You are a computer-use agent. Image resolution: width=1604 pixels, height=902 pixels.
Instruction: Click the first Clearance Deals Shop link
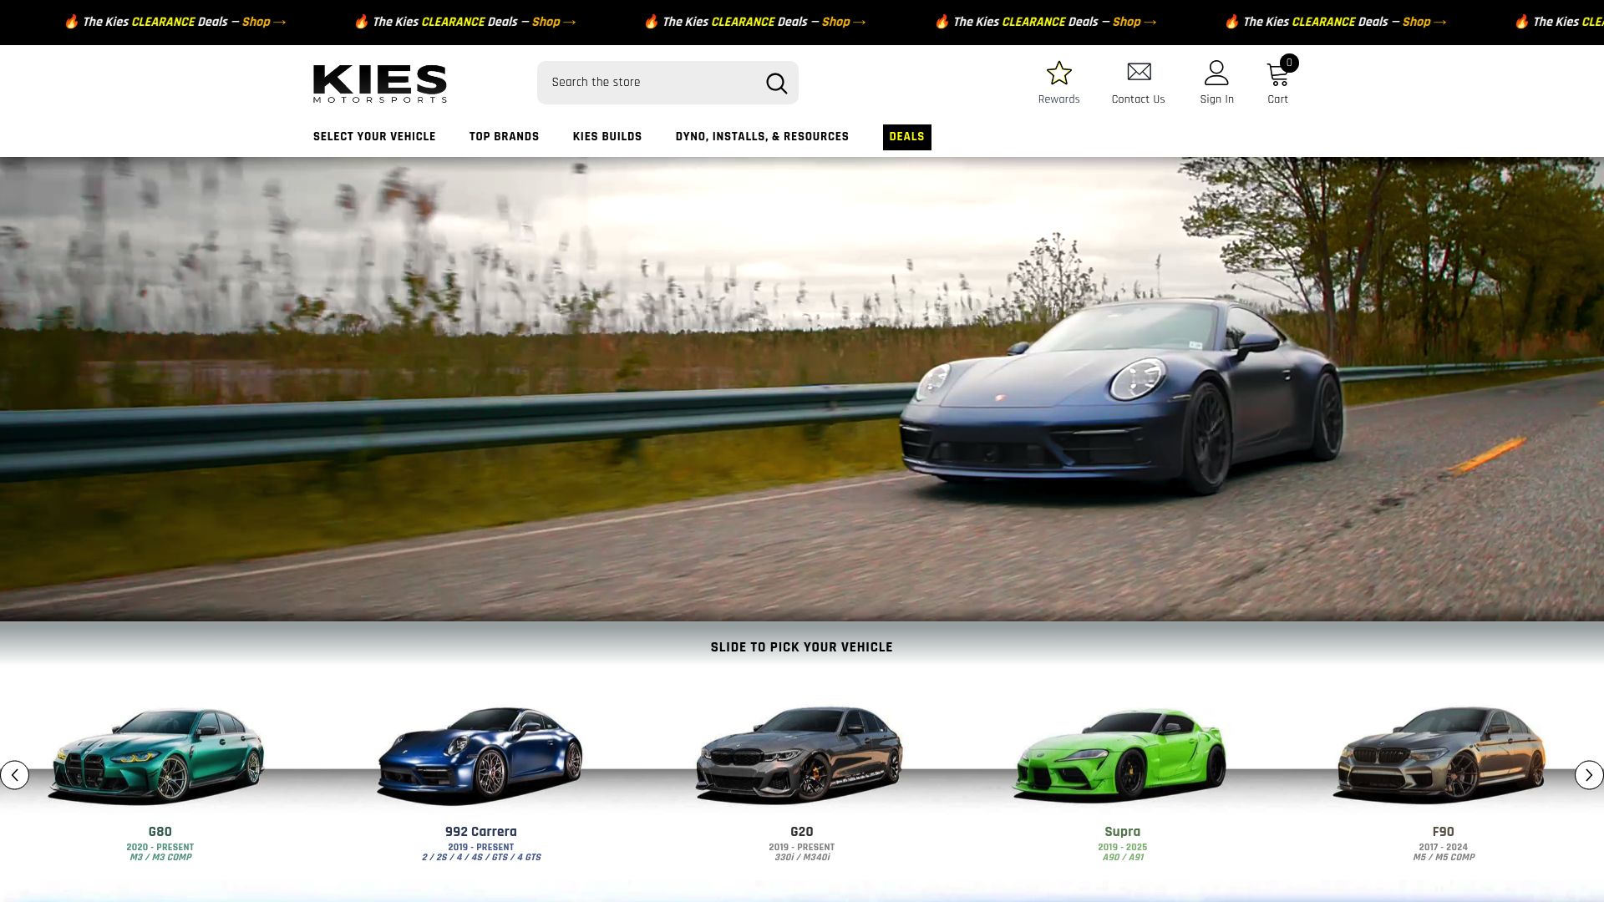point(263,22)
